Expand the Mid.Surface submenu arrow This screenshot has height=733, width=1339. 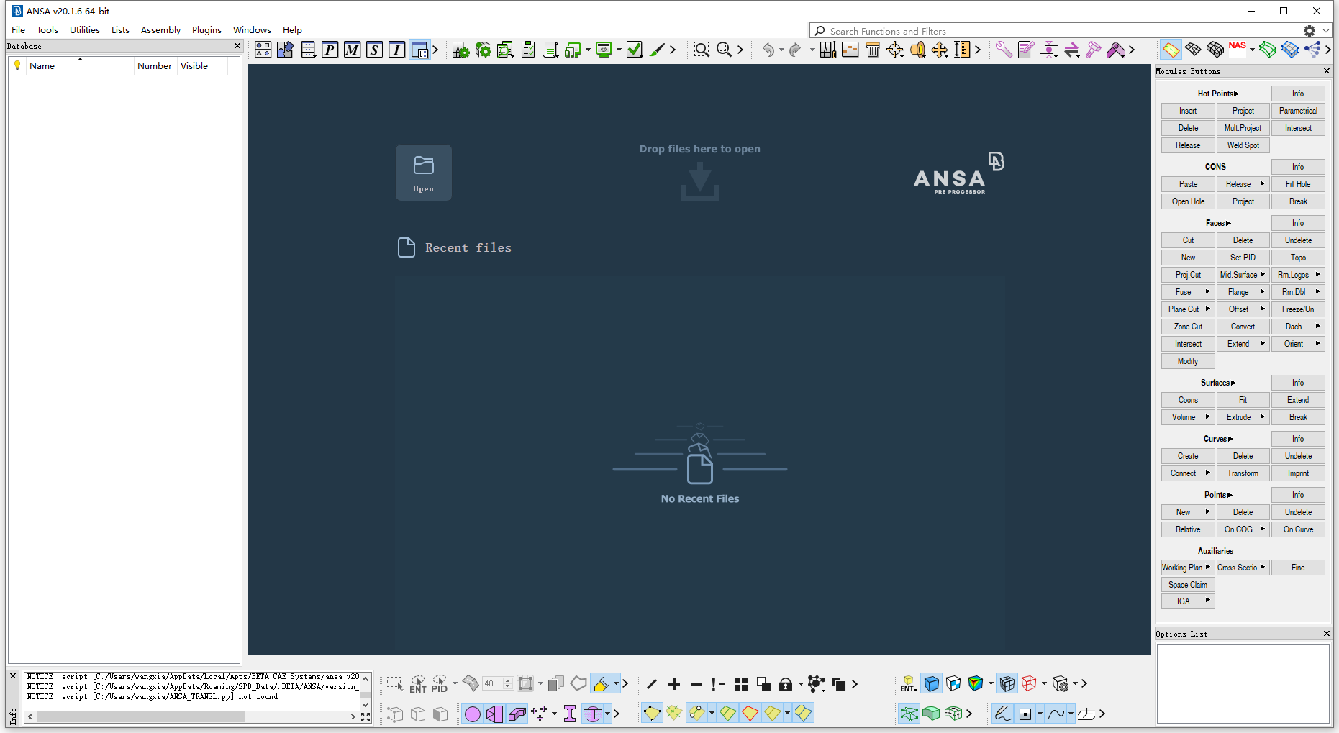1263,274
